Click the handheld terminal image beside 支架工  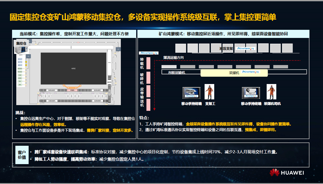tap(191, 93)
